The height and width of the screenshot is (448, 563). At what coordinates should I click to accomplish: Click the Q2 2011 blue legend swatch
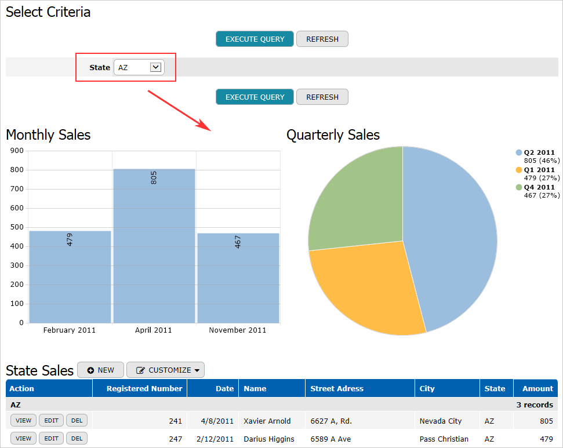[x=519, y=152]
